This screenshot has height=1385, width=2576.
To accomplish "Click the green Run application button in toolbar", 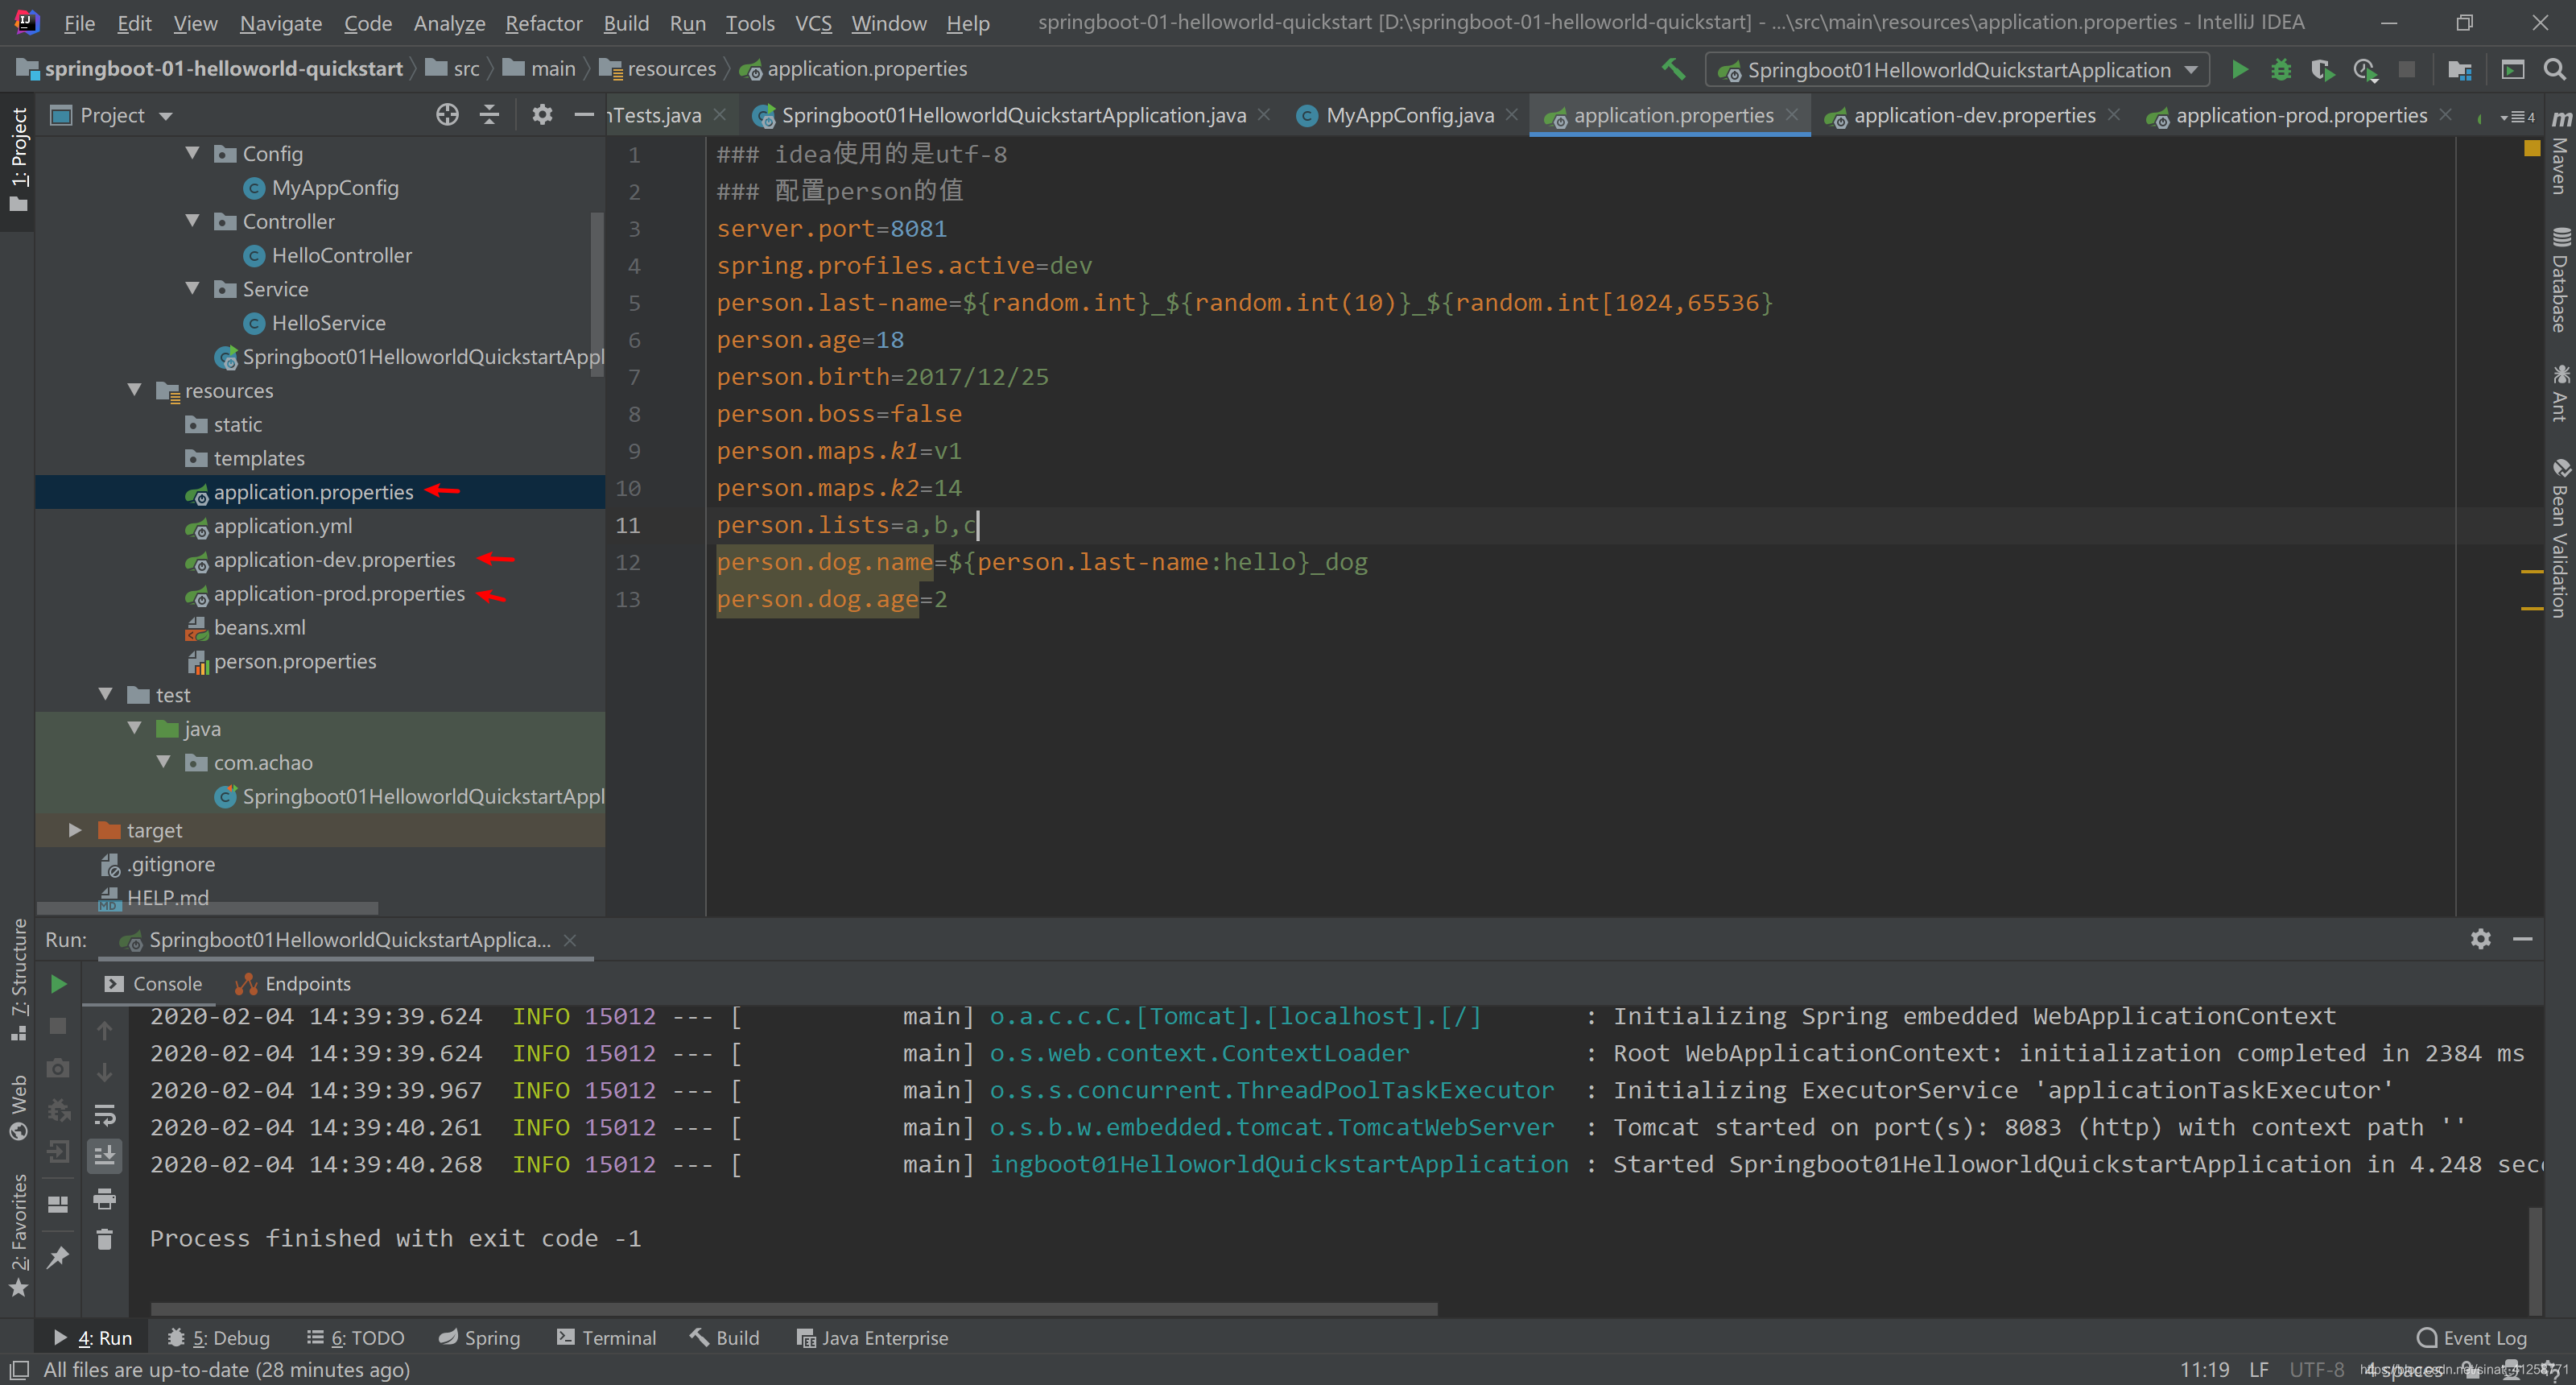I will click(2240, 69).
